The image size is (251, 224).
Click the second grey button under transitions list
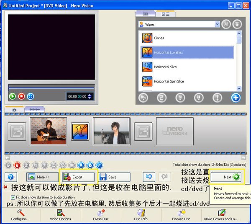(161, 98)
